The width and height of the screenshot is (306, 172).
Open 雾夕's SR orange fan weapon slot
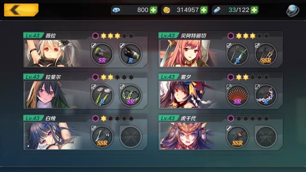pos(237,96)
